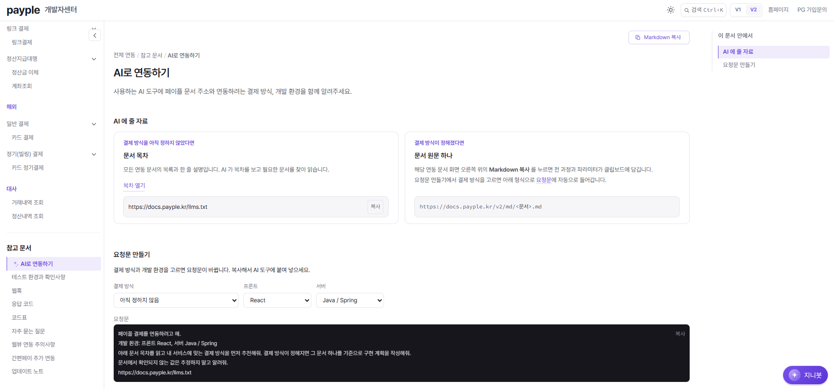Collapse the 일반 결제 sidebar section
The height and width of the screenshot is (389, 834).
(x=94, y=124)
